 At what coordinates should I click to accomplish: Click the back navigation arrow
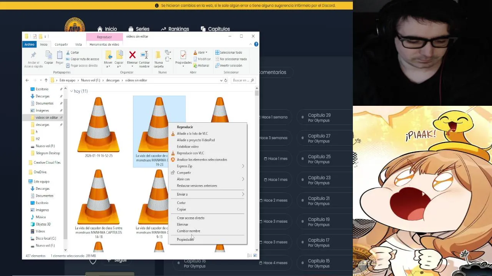coord(27,80)
